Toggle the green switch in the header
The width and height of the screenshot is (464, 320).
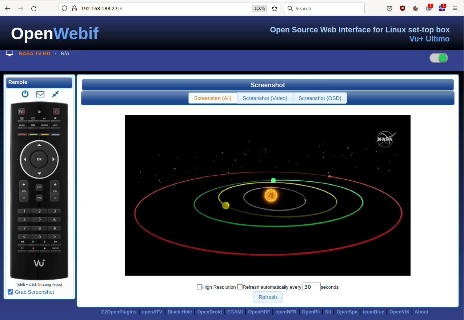coord(439,58)
